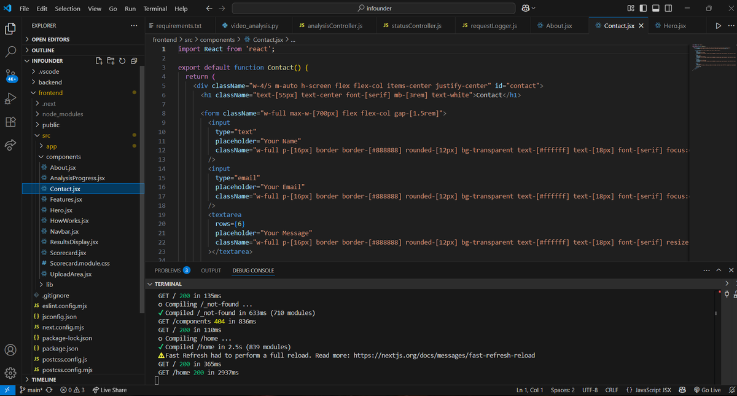The image size is (737, 396).
Task: Open the Terminal menu
Action: tap(155, 9)
